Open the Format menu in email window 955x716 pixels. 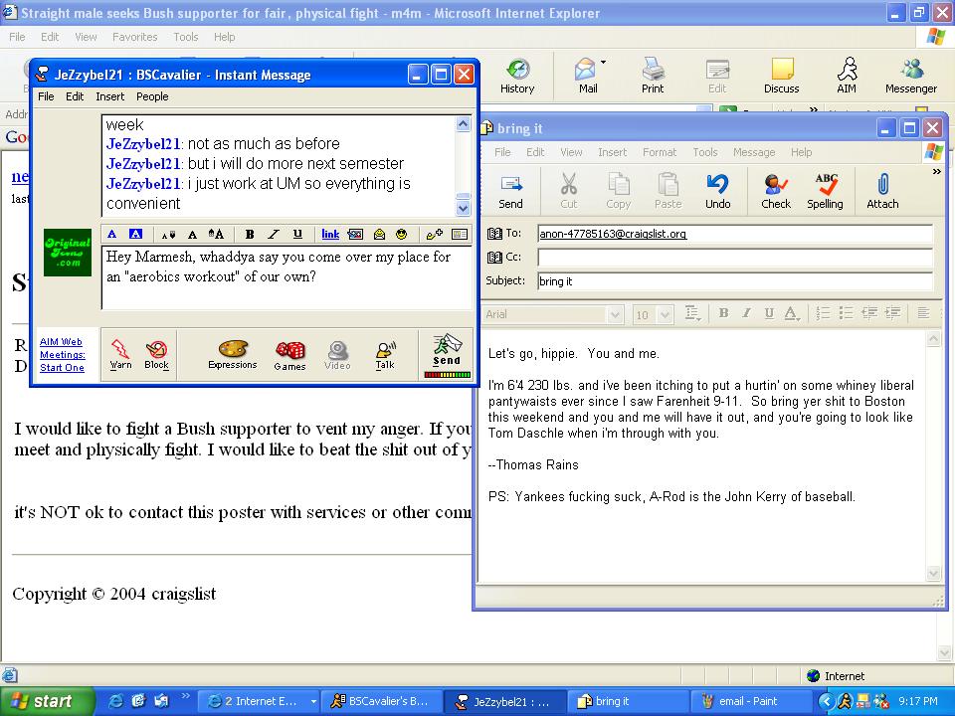tap(660, 152)
